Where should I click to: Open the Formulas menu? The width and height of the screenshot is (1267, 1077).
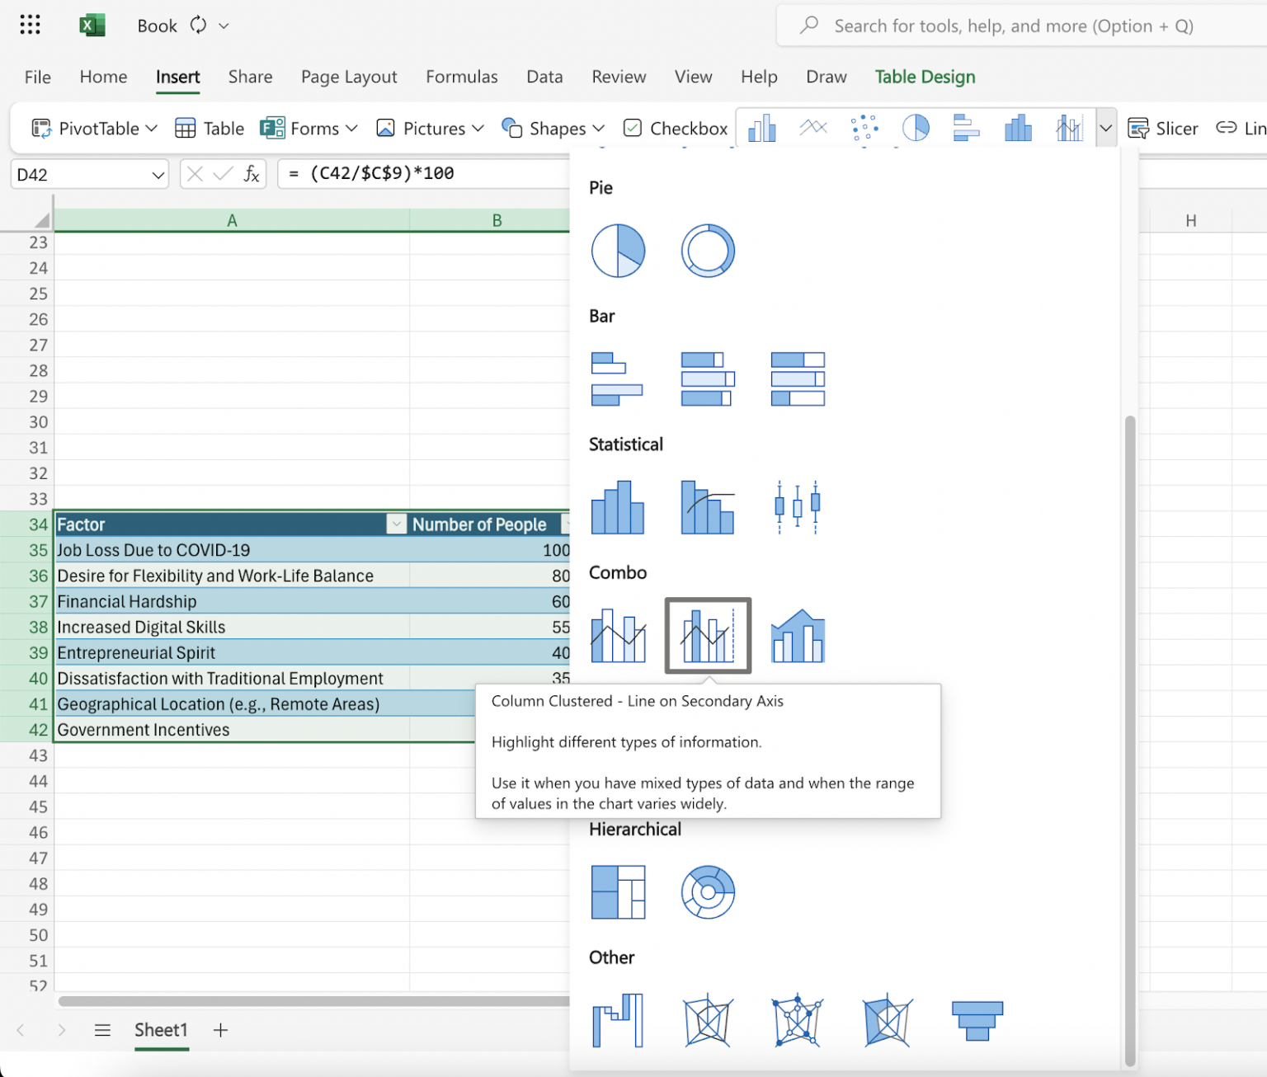(462, 77)
